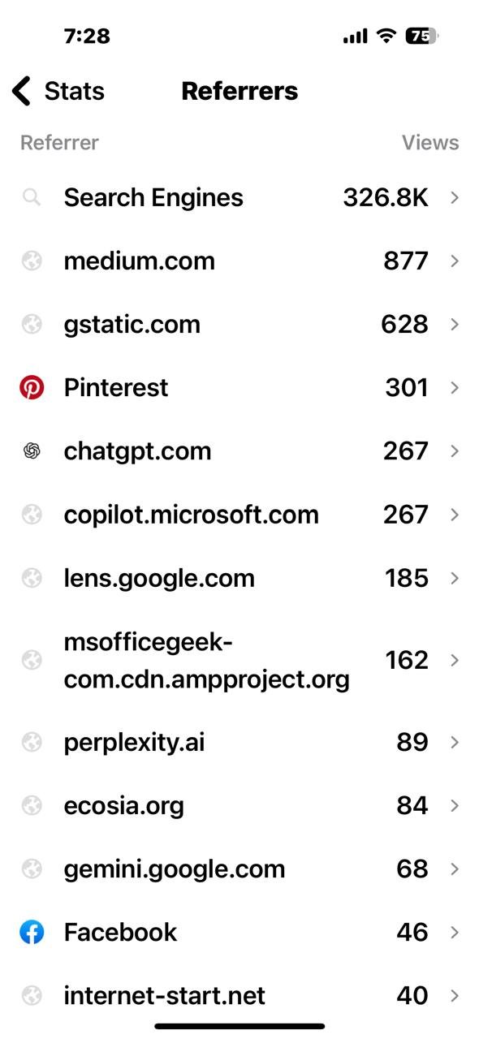
Task: Tap the ChatGPT logo icon
Action: pos(32,451)
